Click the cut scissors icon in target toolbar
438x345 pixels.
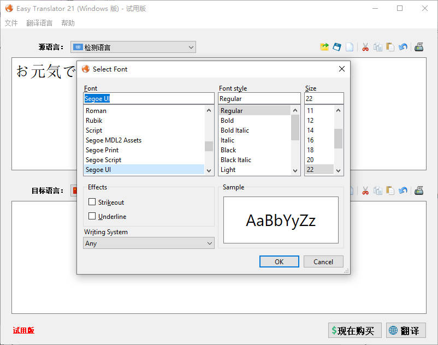[x=365, y=191]
